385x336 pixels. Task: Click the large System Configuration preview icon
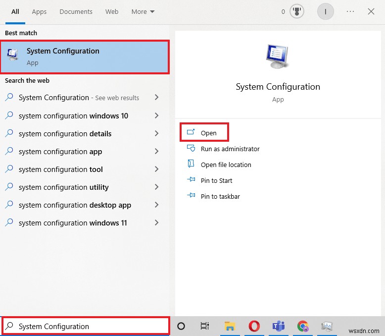[x=278, y=56]
